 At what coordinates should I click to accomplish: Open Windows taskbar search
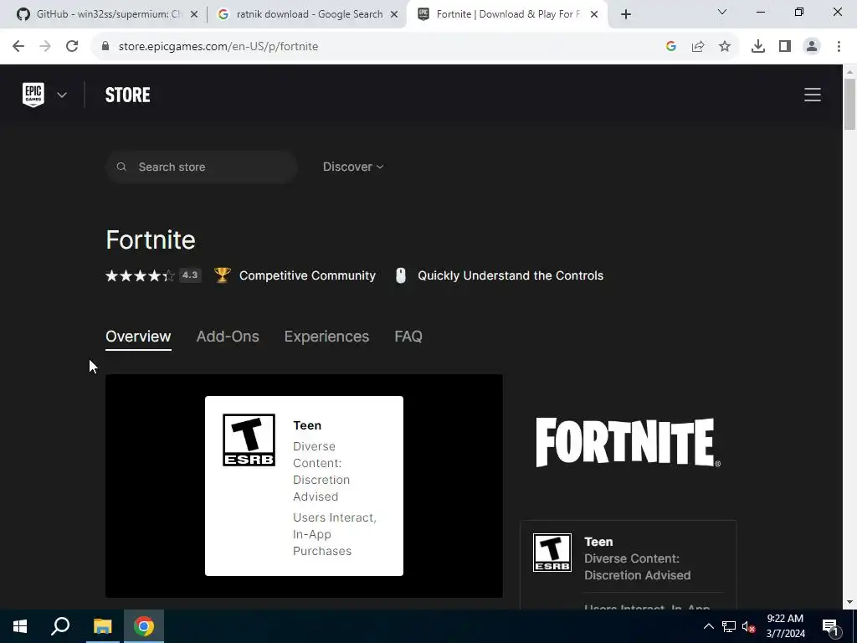[x=60, y=626]
